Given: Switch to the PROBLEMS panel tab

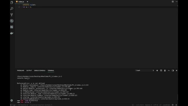Looking at the screenshot, I should coord(21,71).
